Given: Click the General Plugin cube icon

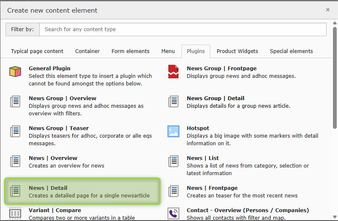Looking at the screenshot, I should tap(15, 72).
